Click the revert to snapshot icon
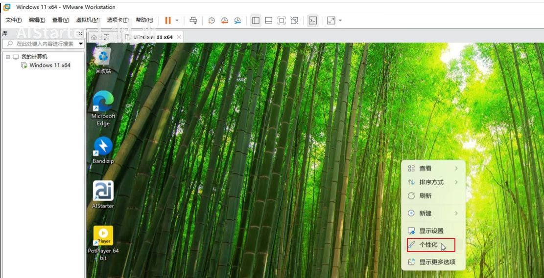 (x=224, y=21)
